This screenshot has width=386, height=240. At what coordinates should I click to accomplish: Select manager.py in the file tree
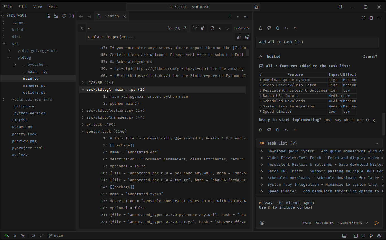tap(34, 85)
